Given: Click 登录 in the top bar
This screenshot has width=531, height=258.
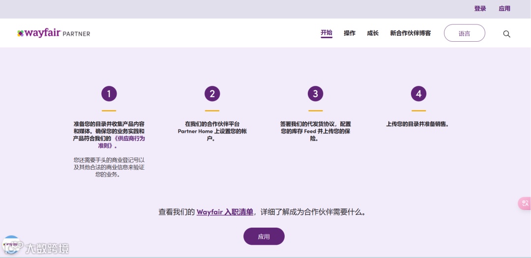Looking at the screenshot, I should pyautogui.click(x=480, y=9).
